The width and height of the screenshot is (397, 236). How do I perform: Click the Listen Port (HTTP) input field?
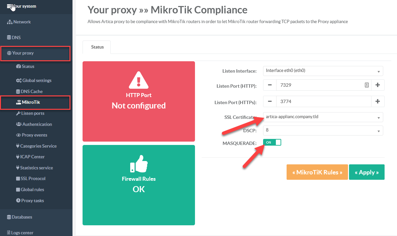(319, 85)
